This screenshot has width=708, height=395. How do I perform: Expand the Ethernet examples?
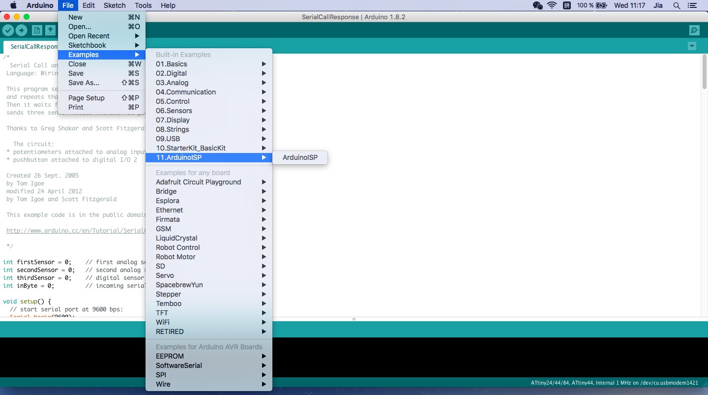click(209, 210)
